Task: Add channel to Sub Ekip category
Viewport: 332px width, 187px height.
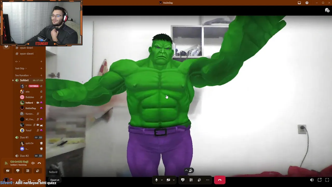Action: (x=41, y=68)
